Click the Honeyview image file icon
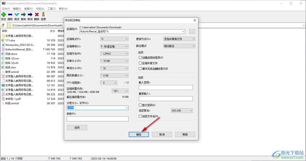 tap(3, 45)
